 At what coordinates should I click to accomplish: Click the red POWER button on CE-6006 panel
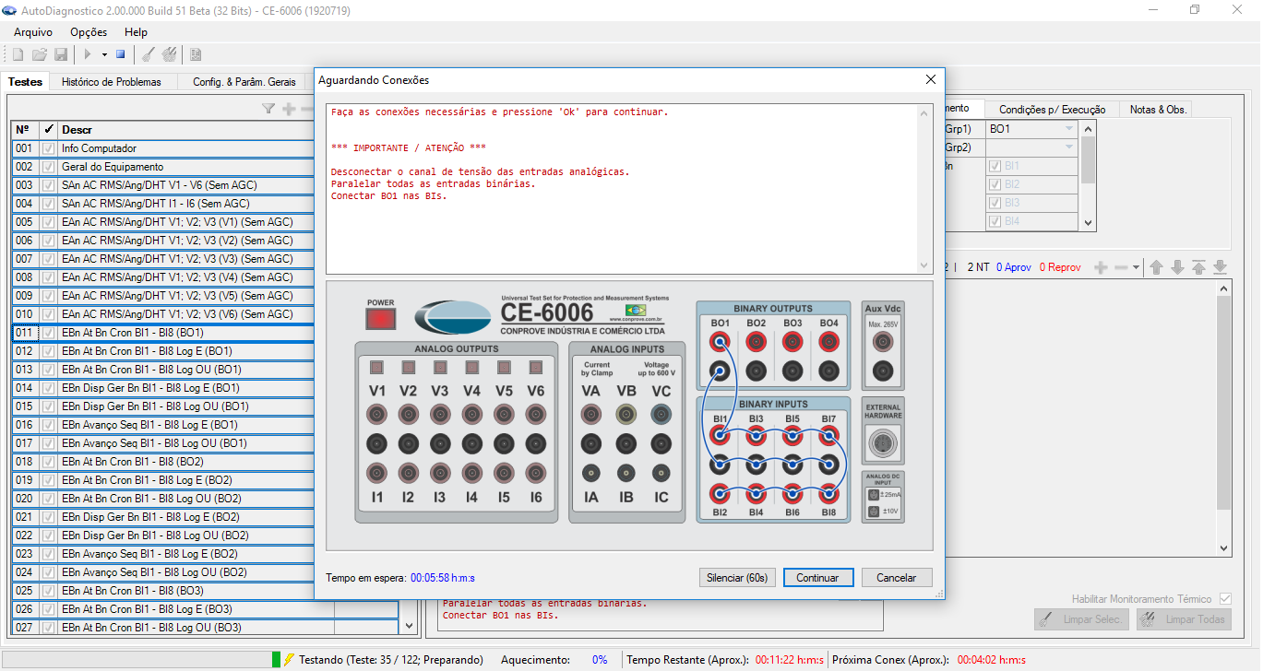pos(380,319)
